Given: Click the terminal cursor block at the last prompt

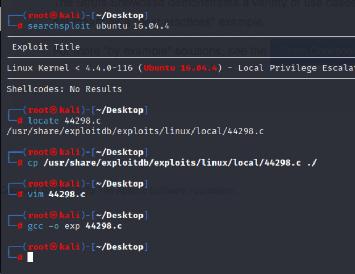Looking at the screenshot, I should 30,257.
